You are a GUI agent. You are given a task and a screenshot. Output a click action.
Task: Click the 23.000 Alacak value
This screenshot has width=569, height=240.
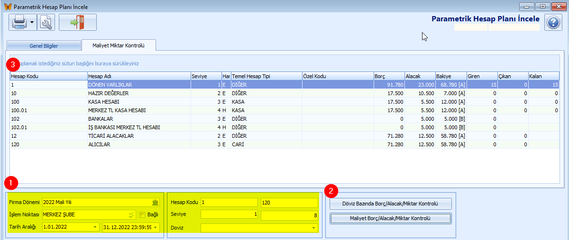[420, 85]
